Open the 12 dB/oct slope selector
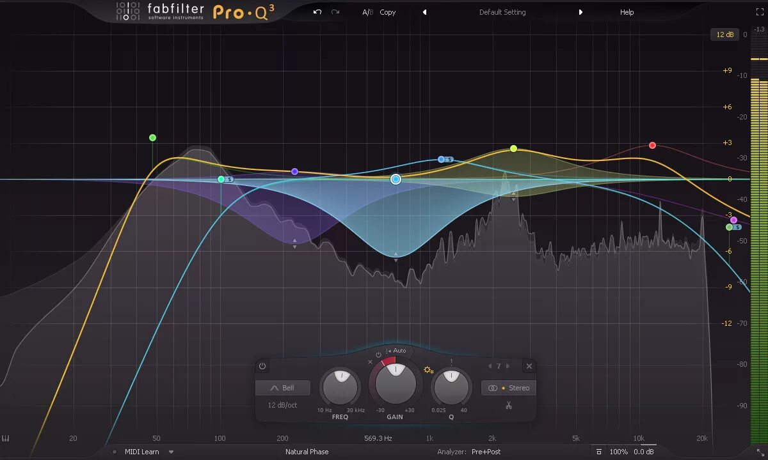The height and width of the screenshot is (460, 768). (x=282, y=405)
